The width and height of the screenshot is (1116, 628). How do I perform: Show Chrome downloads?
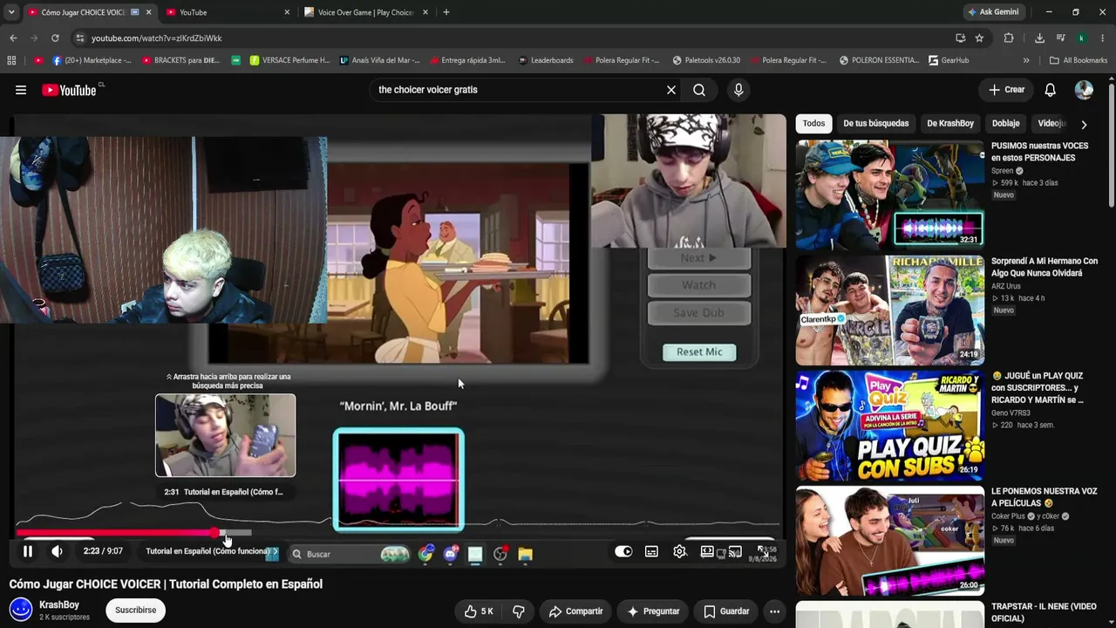1039,38
